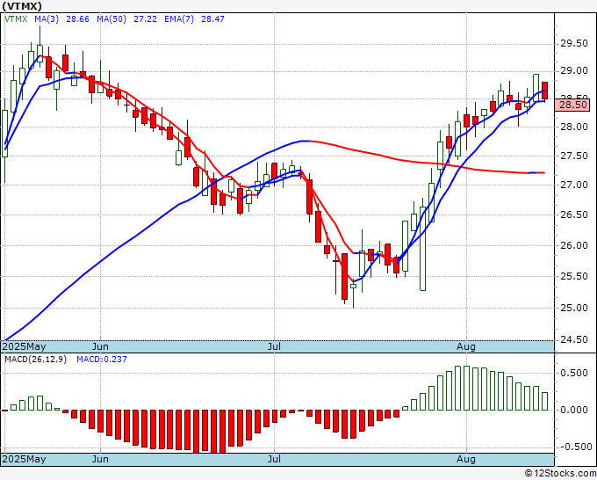Click the 0.000 MACD axis label
597x480 pixels.
click(574, 411)
